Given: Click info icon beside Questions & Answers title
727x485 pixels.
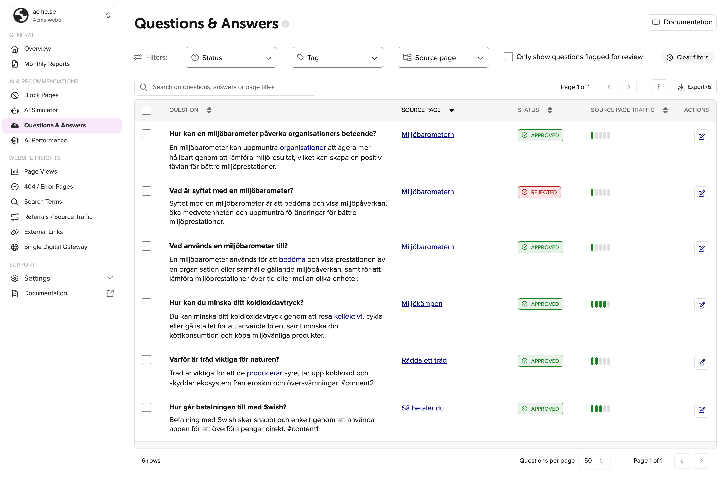Looking at the screenshot, I should [x=285, y=24].
